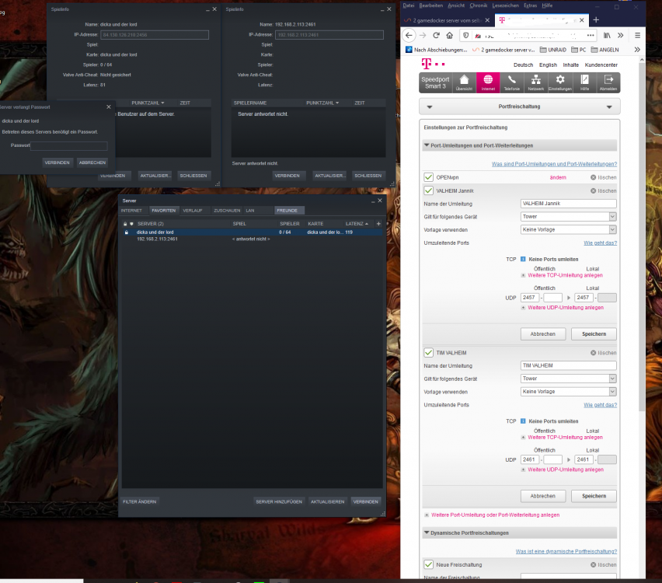This screenshot has width=662, height=583.
Task: Toggle the VALHEIM Jannik checkbox
Action: pos(429,190)
